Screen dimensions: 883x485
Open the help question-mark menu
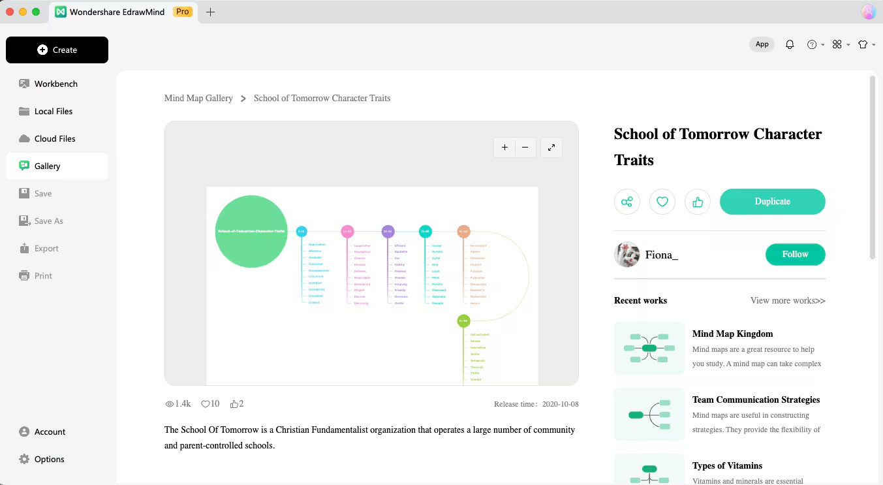[815, 44]
